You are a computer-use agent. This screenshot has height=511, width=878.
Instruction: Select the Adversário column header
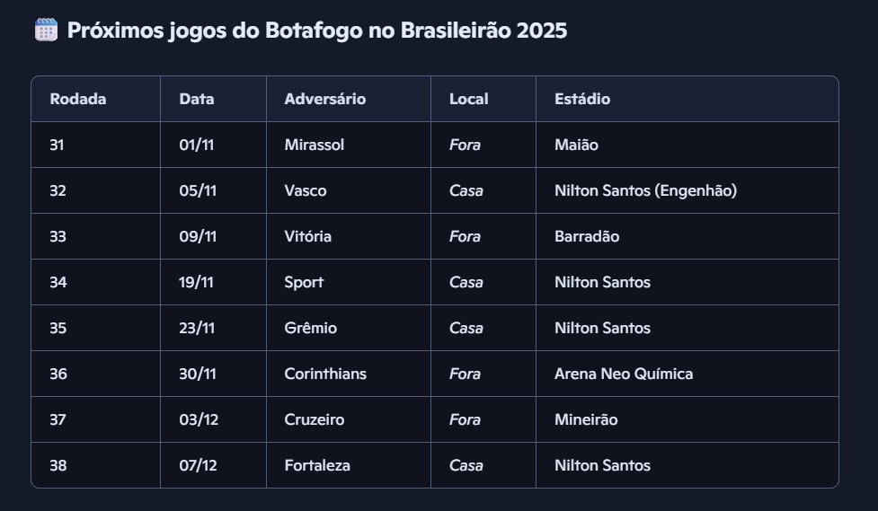click(324, 99)
